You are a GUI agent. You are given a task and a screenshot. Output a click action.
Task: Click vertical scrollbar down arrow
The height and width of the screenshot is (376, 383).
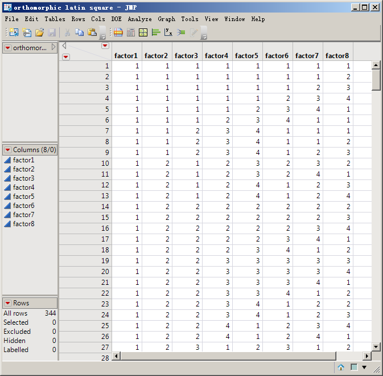click(x=376, y=346)
